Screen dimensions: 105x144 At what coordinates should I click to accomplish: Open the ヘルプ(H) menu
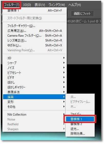[x=75, y=5]
